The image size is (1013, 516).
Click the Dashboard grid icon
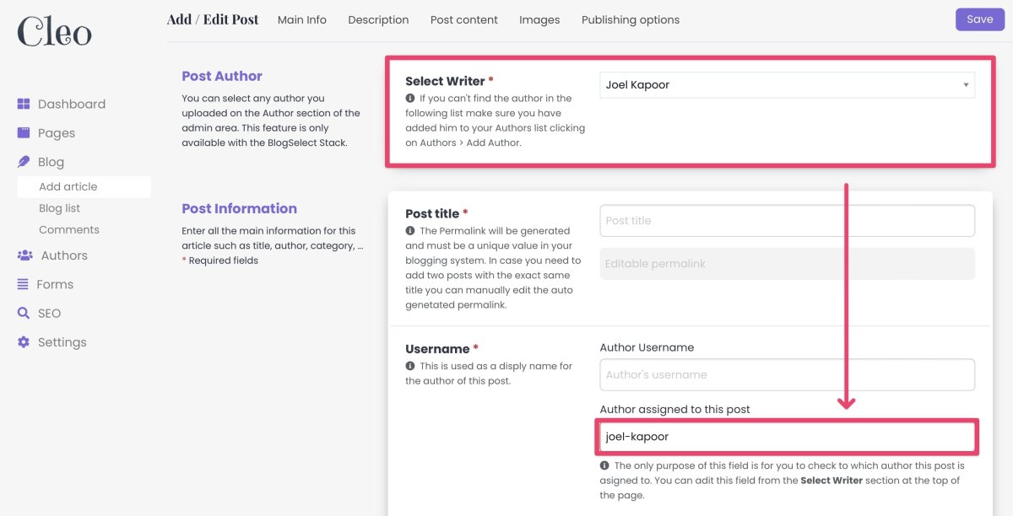point(24,105)
